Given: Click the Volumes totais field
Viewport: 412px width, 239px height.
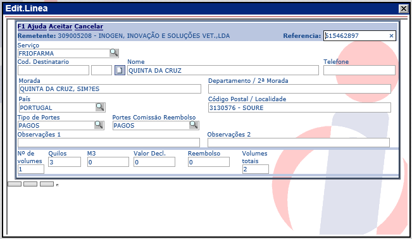Looking at the screenshot, I should [256, 169].
